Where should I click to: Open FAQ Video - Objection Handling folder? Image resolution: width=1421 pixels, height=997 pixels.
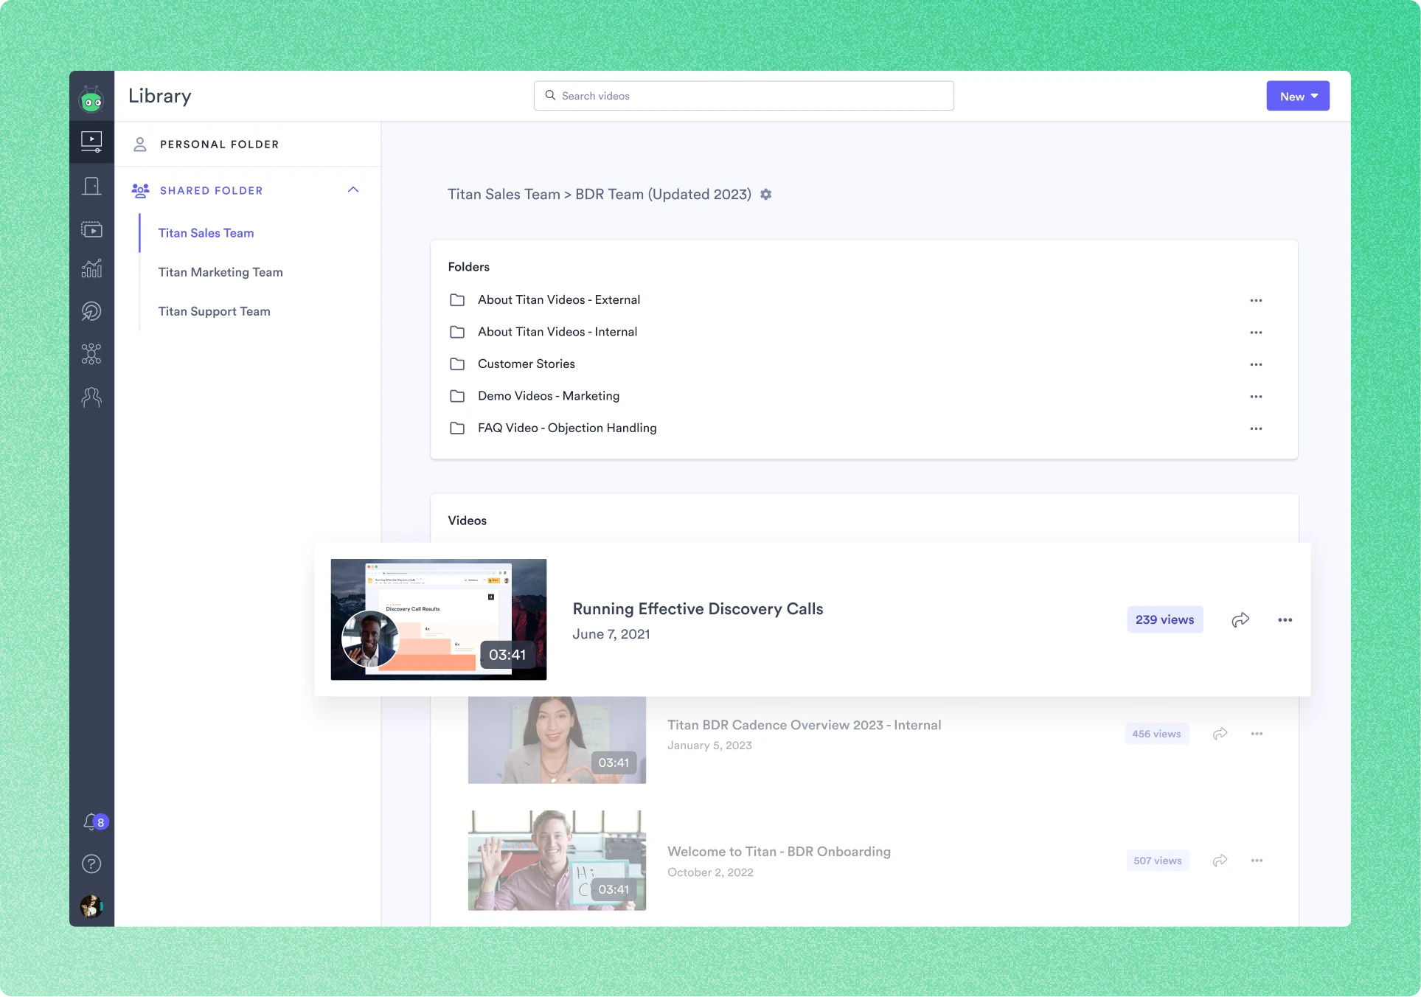click(x=567, y=428)
